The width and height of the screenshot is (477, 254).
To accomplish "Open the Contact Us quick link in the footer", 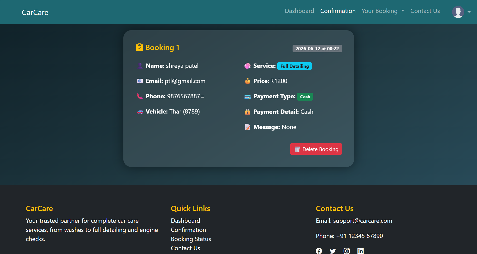I will [x=185, y=248].
